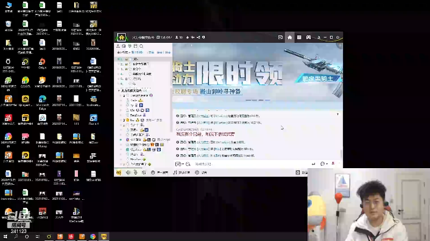The image size is (430, 241).
Task: Click the 15:00 mic timer
Action: (x=137, y=52)
